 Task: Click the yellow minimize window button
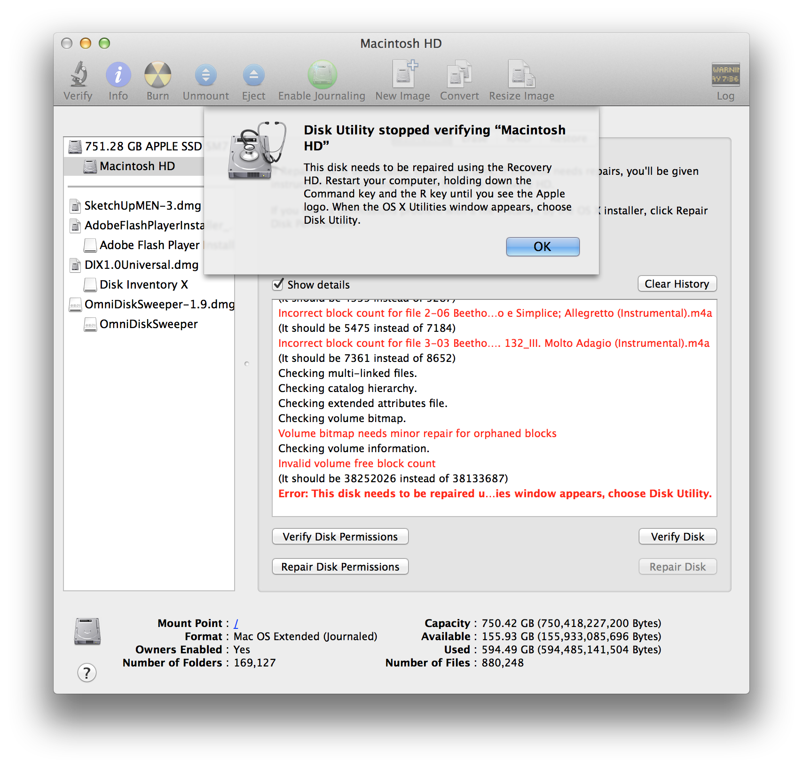tap(86, 44)
